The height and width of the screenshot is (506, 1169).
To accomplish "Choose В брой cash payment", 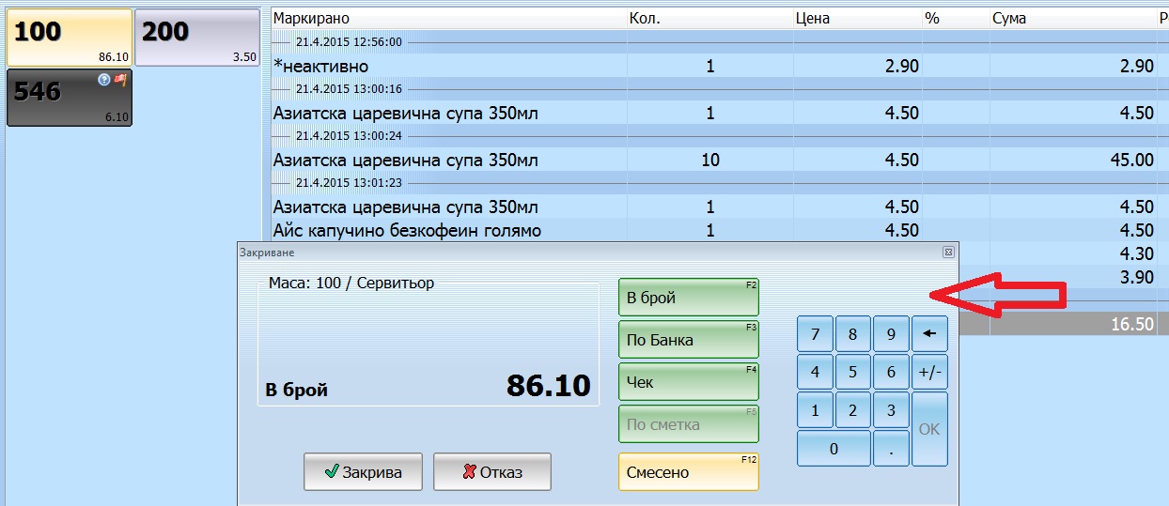I will pos(688,298).
